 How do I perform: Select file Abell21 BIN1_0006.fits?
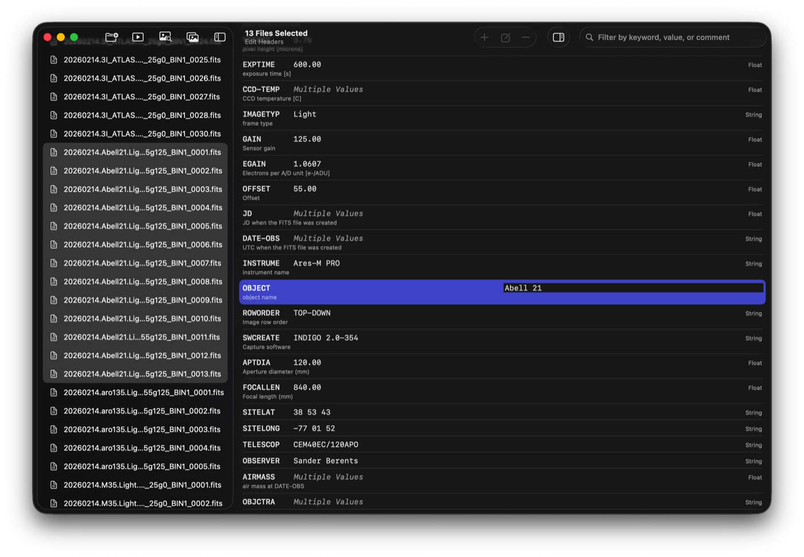[x=136, y=244]
